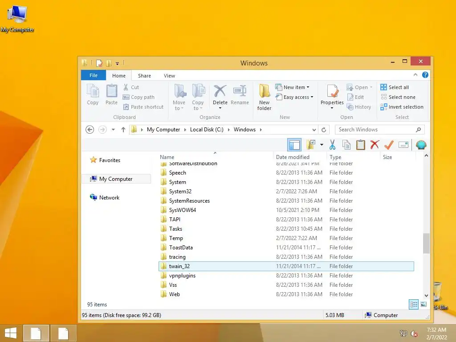Open the Copy to dropdown
Viewport: 456px width, 342px height.
click(198, 98)
